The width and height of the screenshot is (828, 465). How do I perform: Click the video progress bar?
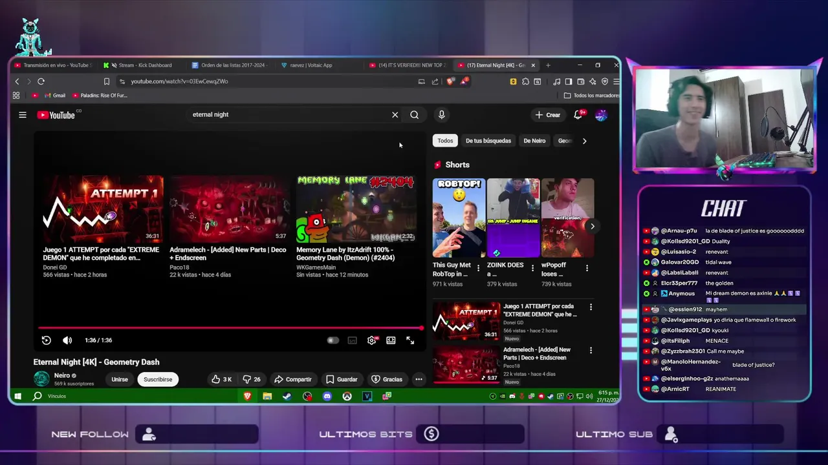[230, 328]
